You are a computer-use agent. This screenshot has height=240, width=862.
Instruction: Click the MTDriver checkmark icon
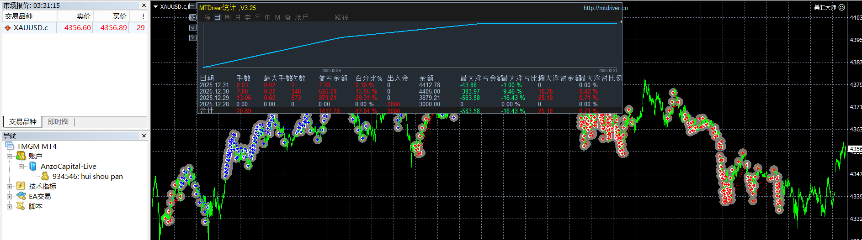coord(193,28)
